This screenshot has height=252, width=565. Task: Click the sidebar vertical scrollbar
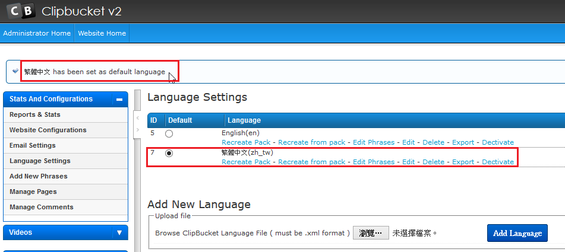[x=137, y=171]
